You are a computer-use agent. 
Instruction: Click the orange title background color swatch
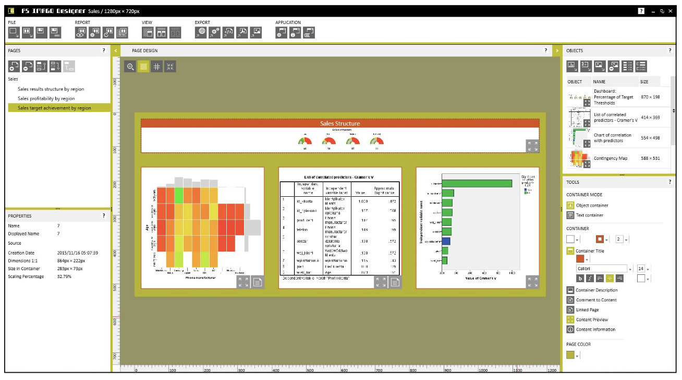(x=580, y=259)
